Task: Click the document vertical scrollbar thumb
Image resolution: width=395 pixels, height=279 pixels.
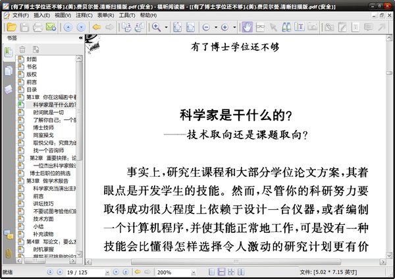Action: click(389, 73)
